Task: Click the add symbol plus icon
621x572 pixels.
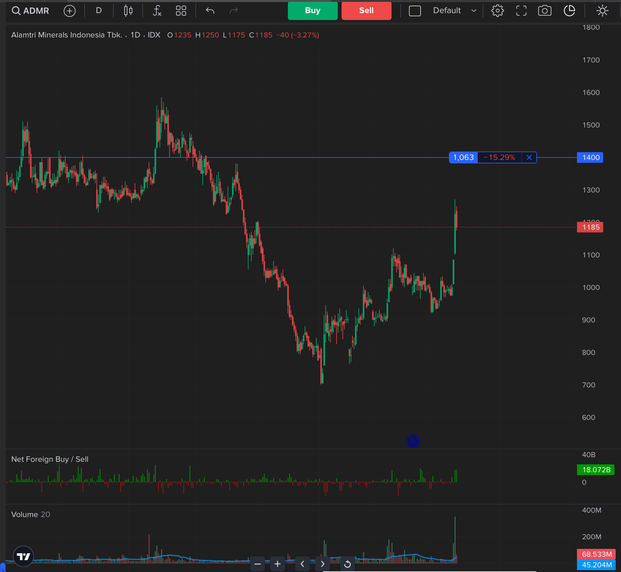Action: (69, 11)
